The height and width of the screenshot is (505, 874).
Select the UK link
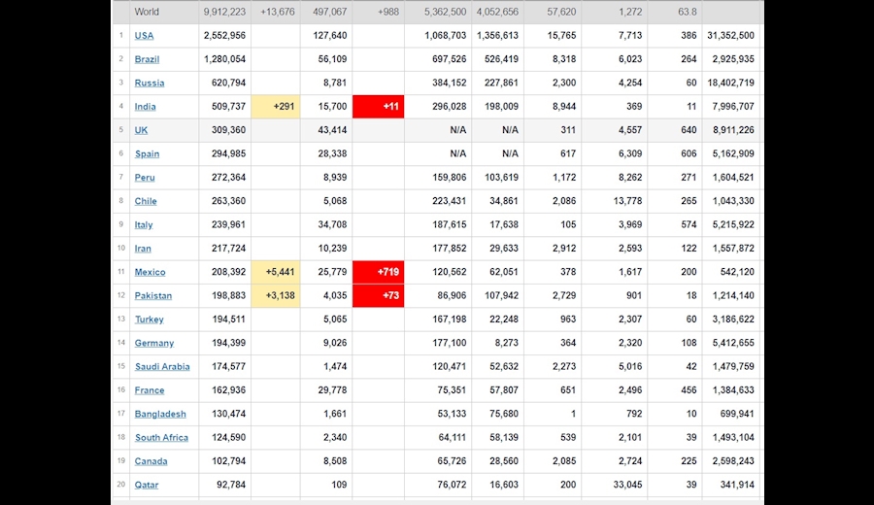[141, 130]
